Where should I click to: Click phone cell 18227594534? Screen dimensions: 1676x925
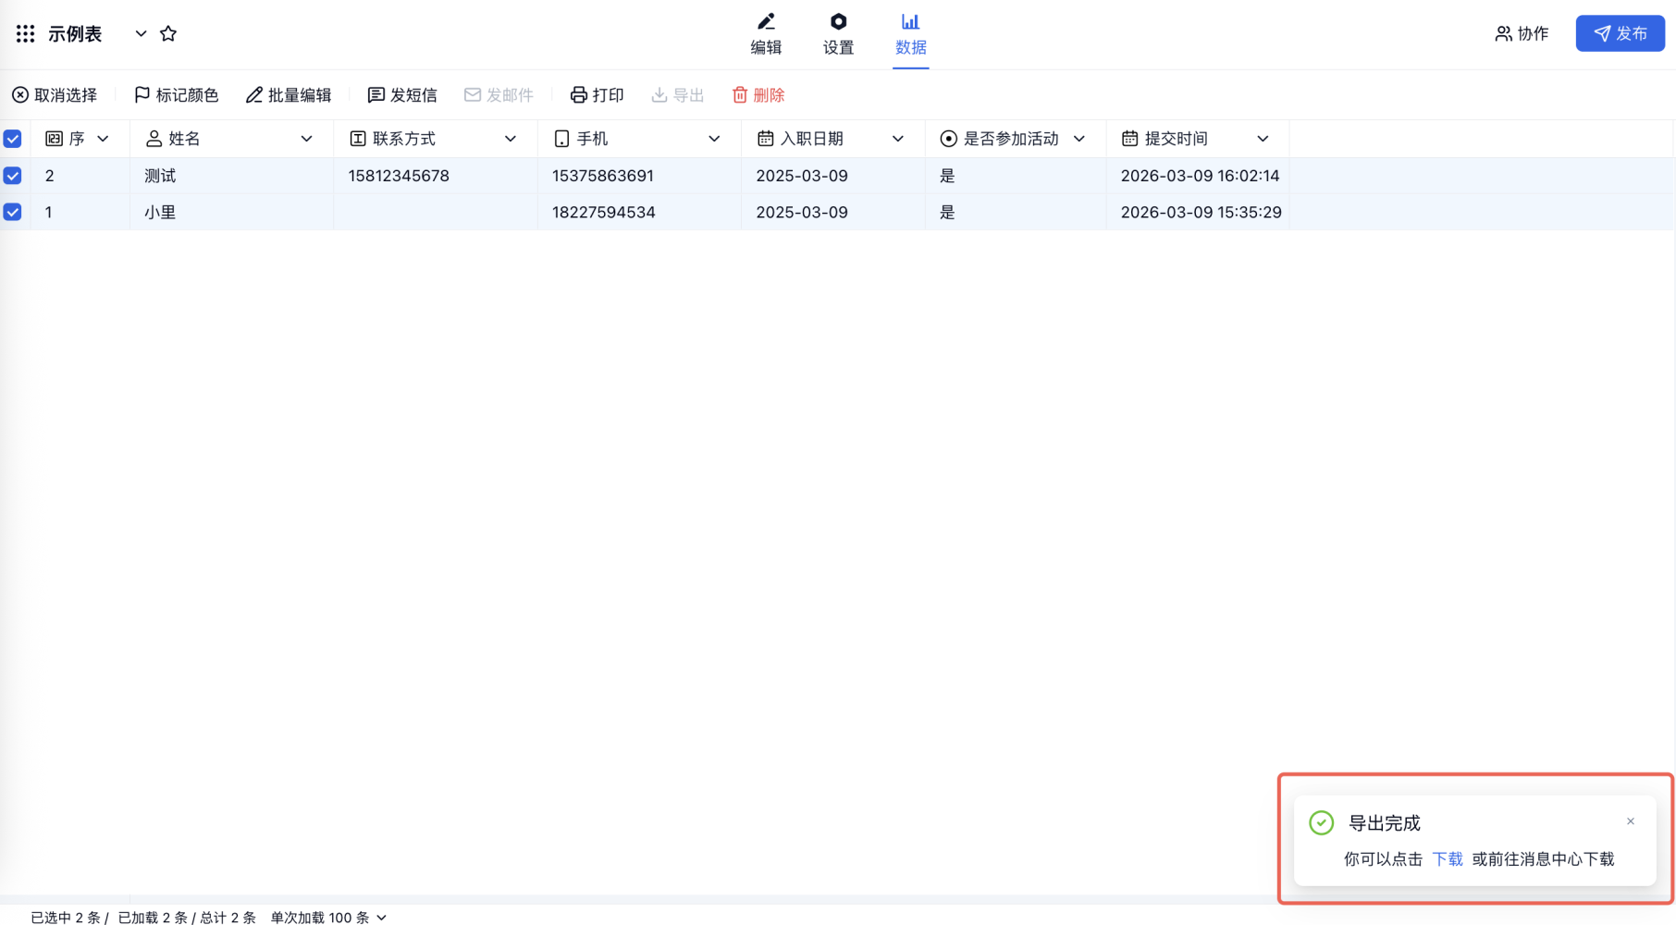click(639, 212)
